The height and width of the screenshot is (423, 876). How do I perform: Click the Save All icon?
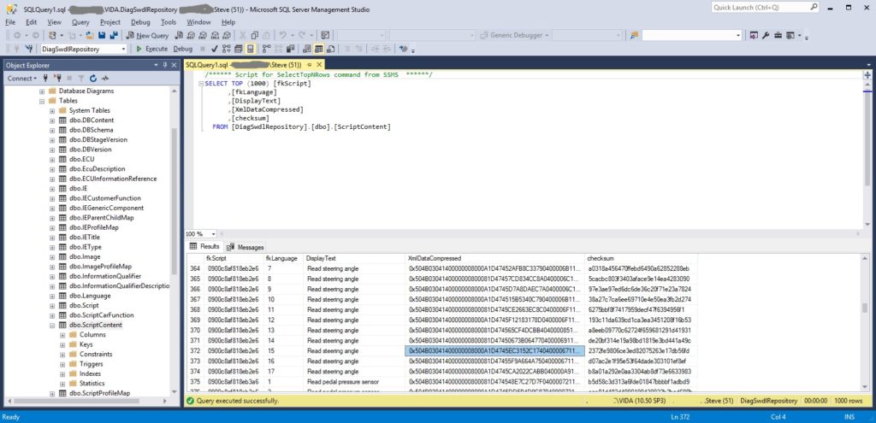(114, 35)
